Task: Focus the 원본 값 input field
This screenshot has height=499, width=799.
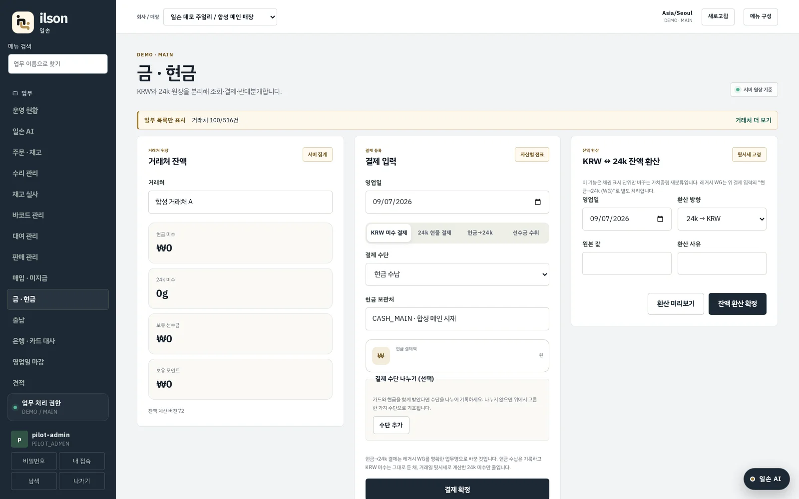Action: point(627,263)
